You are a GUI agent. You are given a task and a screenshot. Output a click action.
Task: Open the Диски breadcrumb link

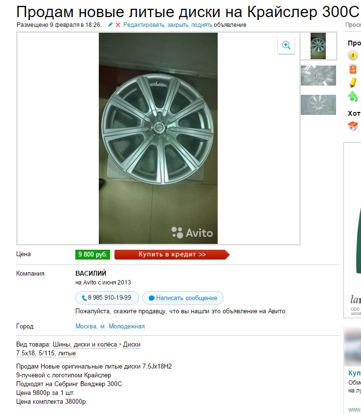pos(132,345)
